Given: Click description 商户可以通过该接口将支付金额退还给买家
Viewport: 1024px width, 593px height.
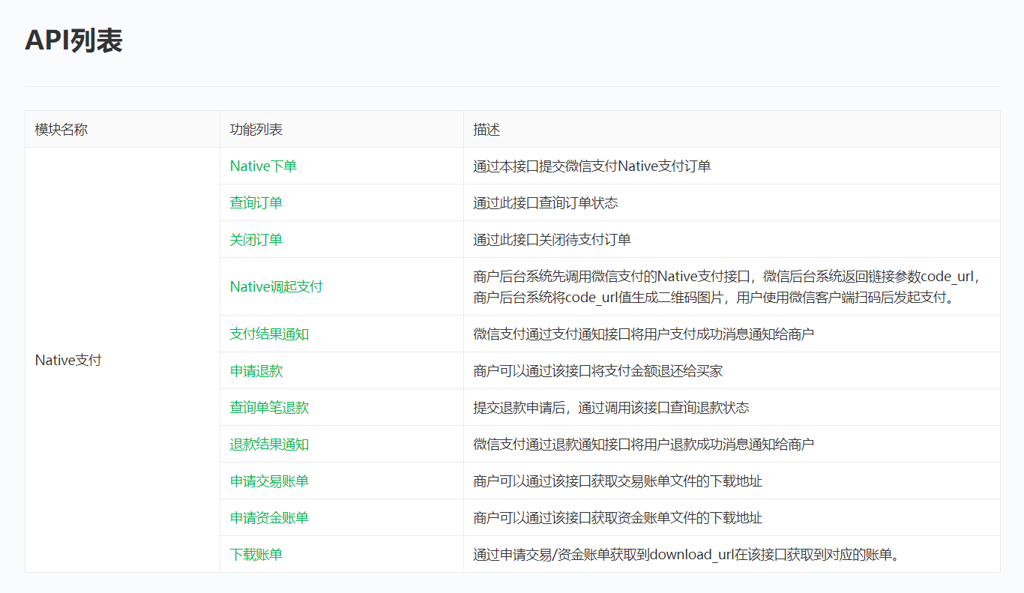Looking at the screenshot, I should click(x=598, y=370).
